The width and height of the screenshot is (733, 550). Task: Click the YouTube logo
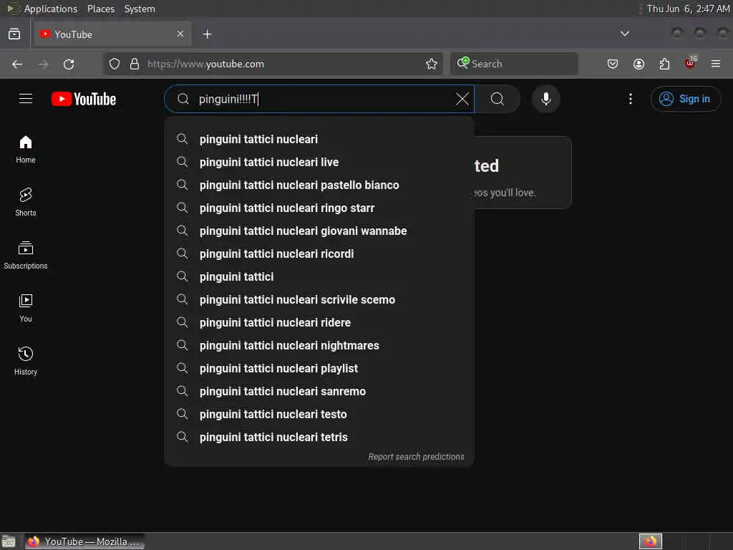[x=84, y=99]
